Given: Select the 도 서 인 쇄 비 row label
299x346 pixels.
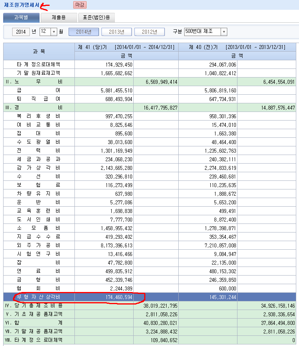Looking at the screenshot, I should click(38, 219).
